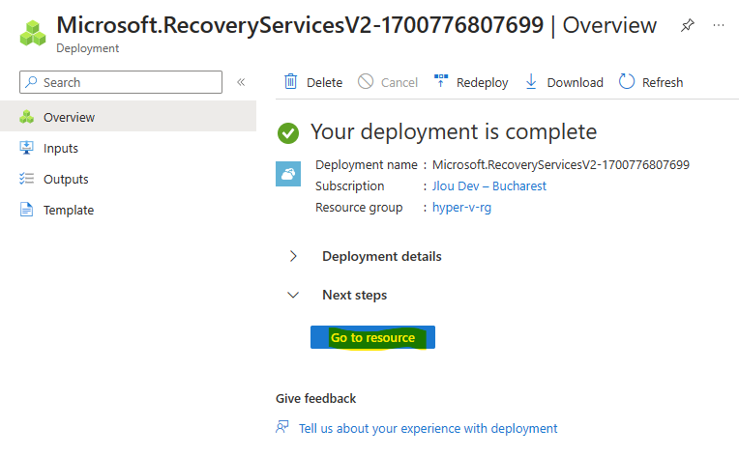
Task: Click the Inputs monitor icon in the sidebar
Action: tap(27, 148)
